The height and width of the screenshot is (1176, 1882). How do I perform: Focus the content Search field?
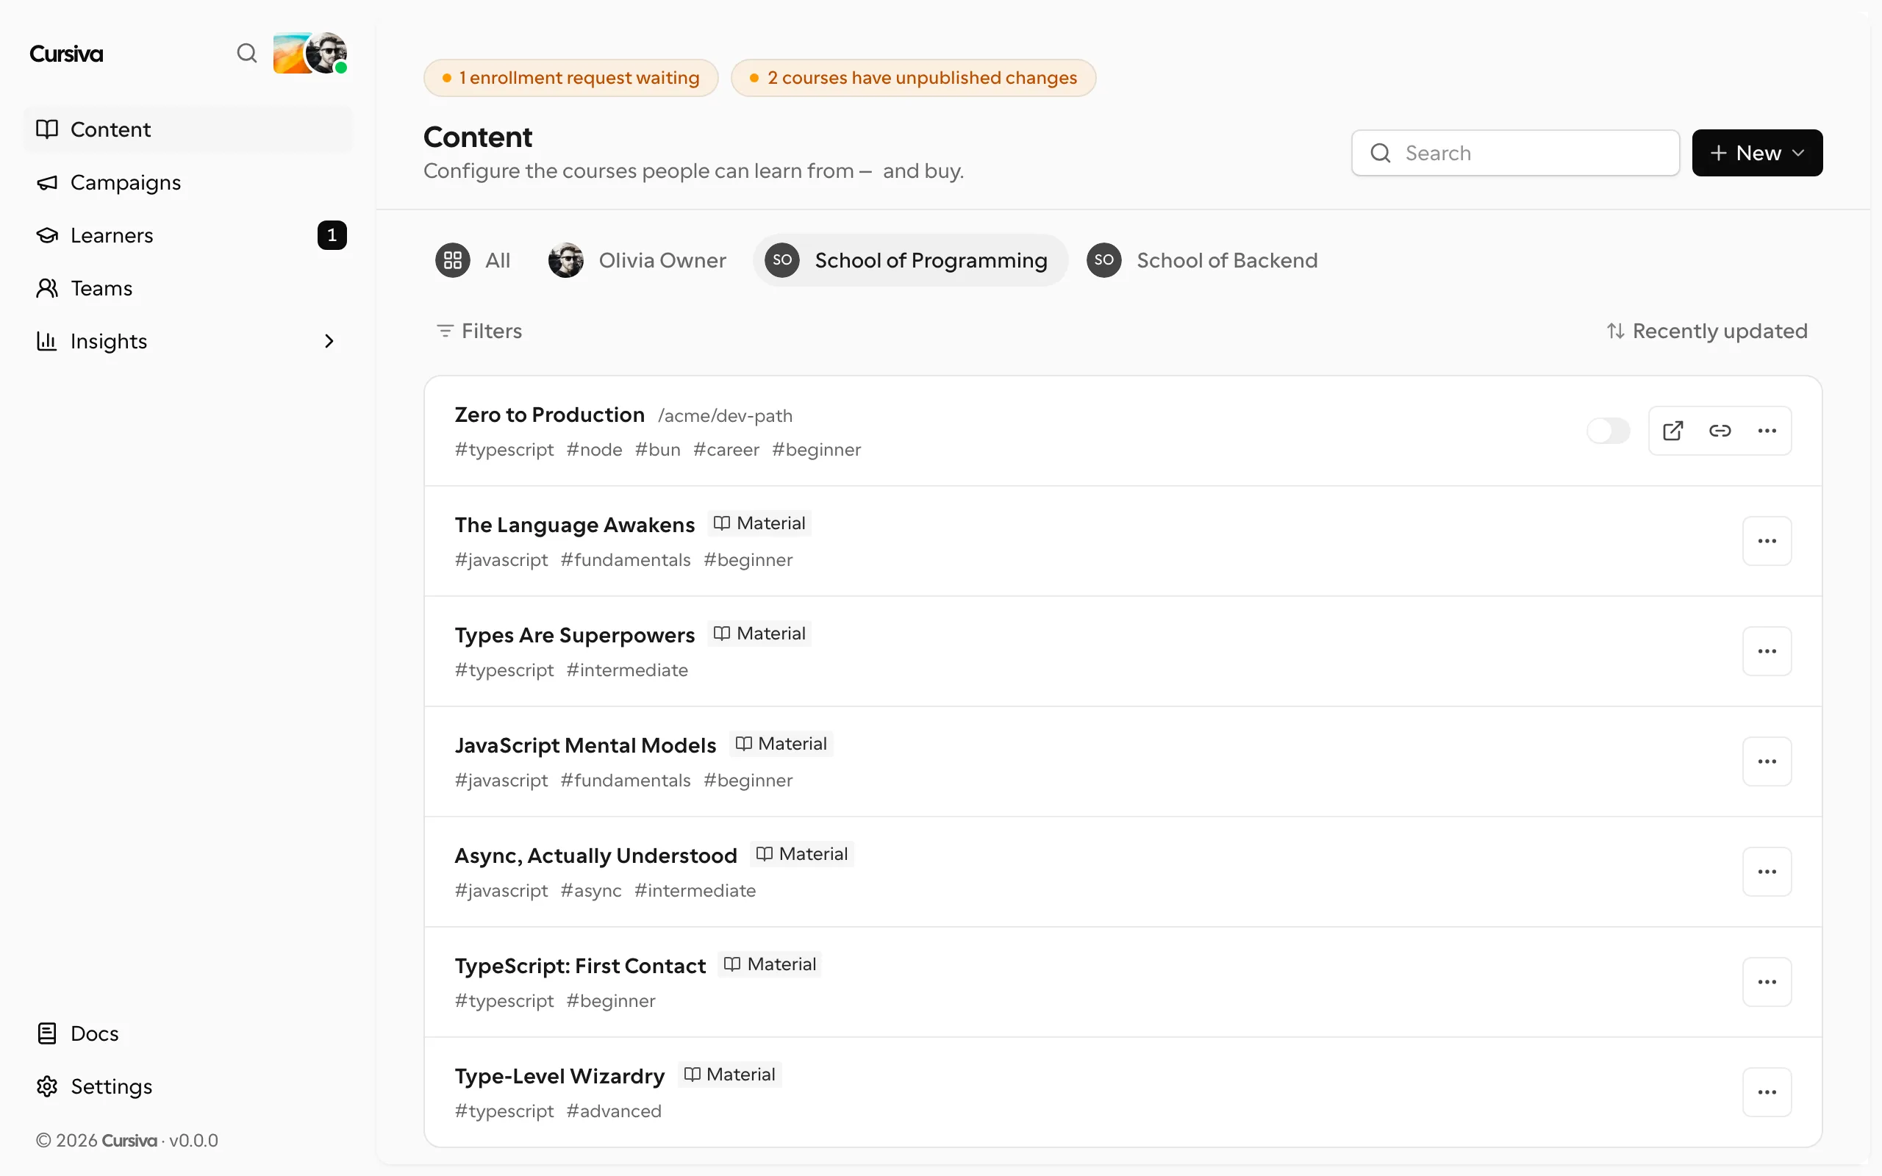[x=1515, y=153]
